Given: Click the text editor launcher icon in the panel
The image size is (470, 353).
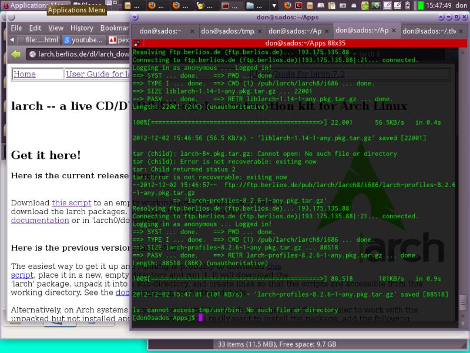Looking at the screenshot, I should pyautogui.click(x=387, y=5).
